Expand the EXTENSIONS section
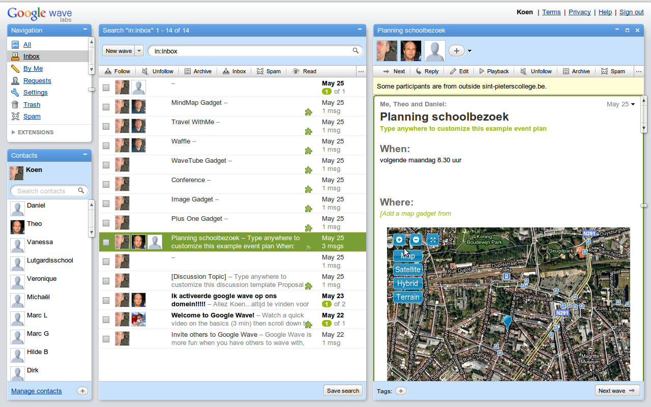The image size is (651, 407). (x=32, y=132)
